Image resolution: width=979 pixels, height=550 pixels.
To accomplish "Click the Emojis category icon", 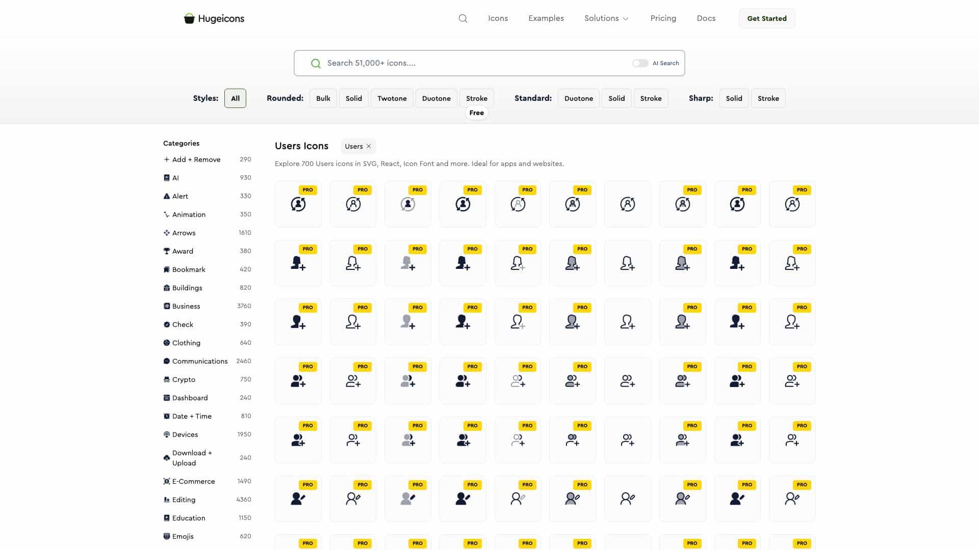I will point(166,536).
